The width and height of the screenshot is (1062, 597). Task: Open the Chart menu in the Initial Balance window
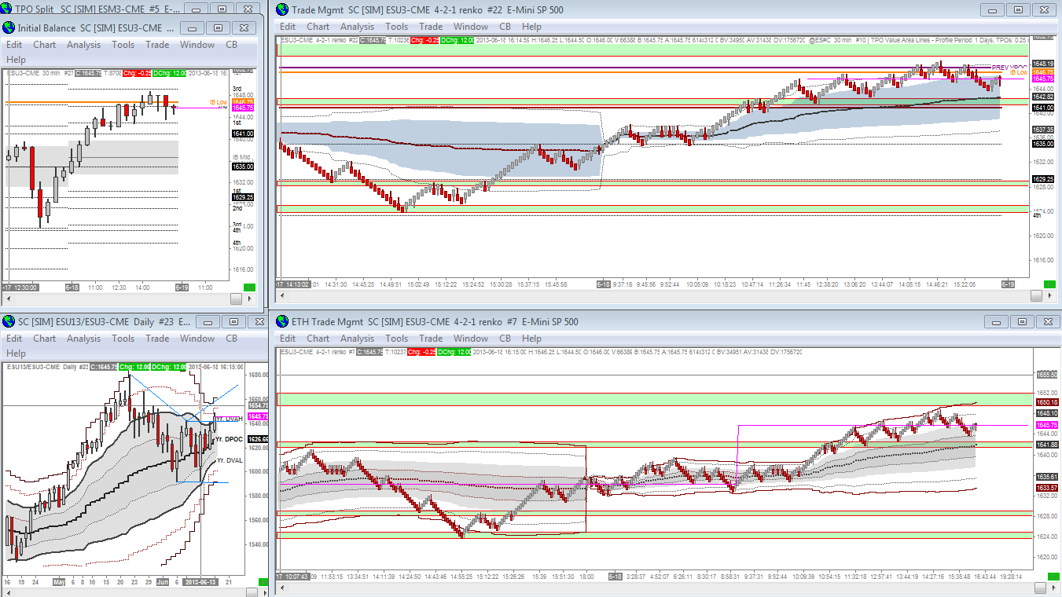click(44, 45)
